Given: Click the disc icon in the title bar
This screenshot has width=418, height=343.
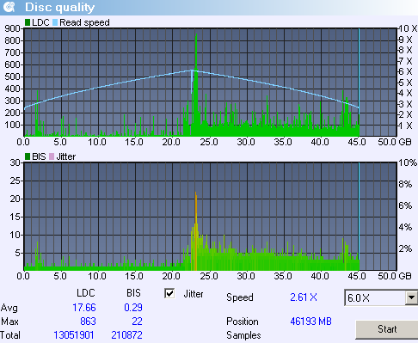Looking at the screenshot, I should (9, 7).
